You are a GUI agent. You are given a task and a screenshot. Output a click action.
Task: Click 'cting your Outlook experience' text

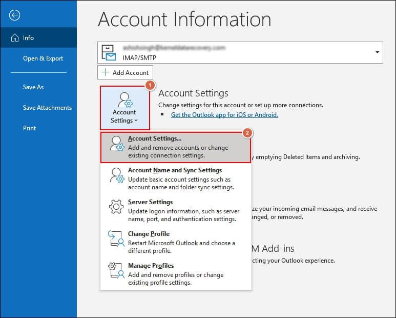pyautogui.click(x=293, y=261)
